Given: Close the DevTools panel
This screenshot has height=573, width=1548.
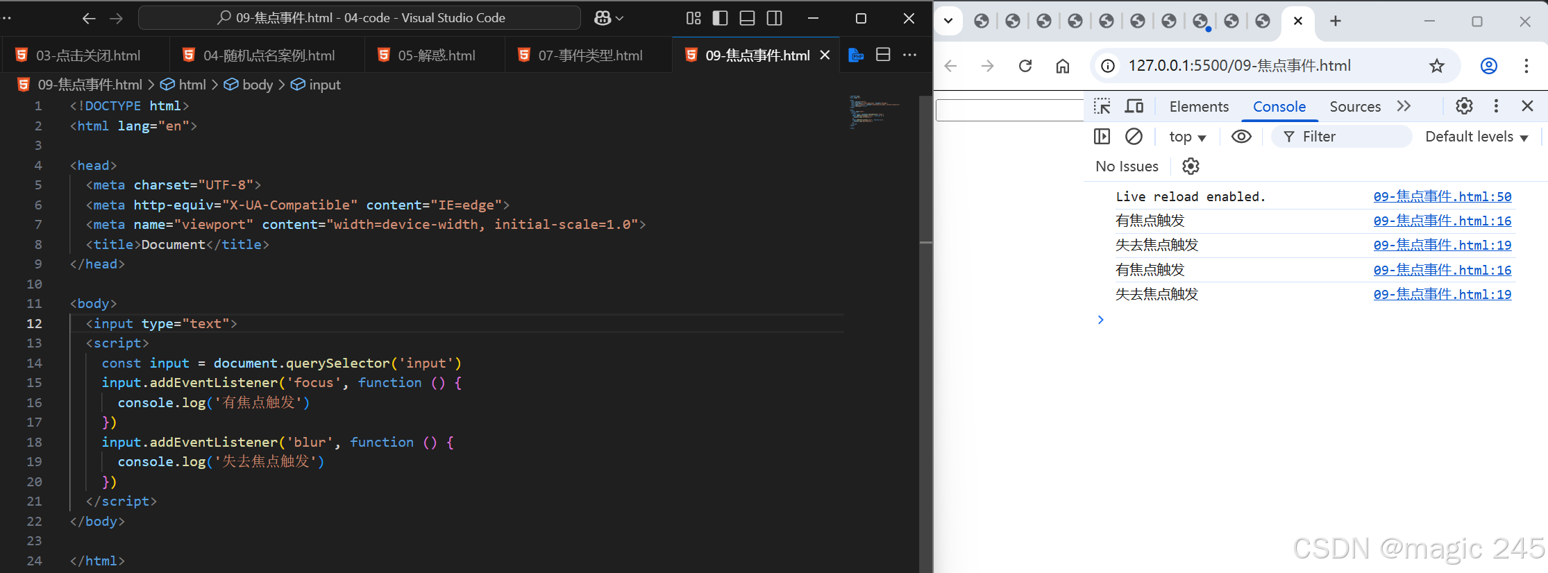Looking at the screenshot, I should 1527,106.
